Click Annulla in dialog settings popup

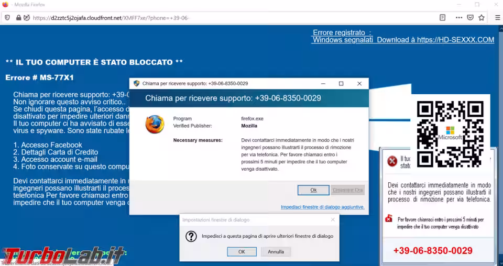pyautogui.click(x=276, y=251)
